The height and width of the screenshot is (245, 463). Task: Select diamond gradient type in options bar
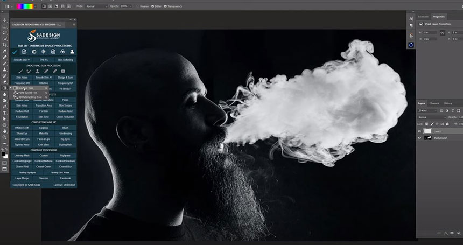tap(69, 6)
